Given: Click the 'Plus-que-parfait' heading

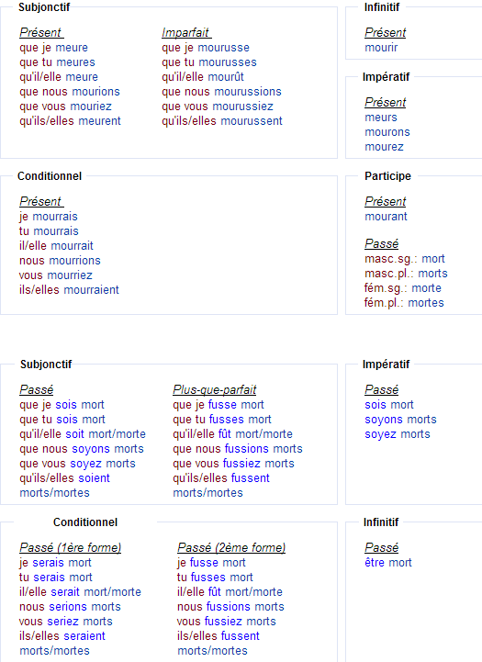Looking at the screenshot, I should pos(215,389).
